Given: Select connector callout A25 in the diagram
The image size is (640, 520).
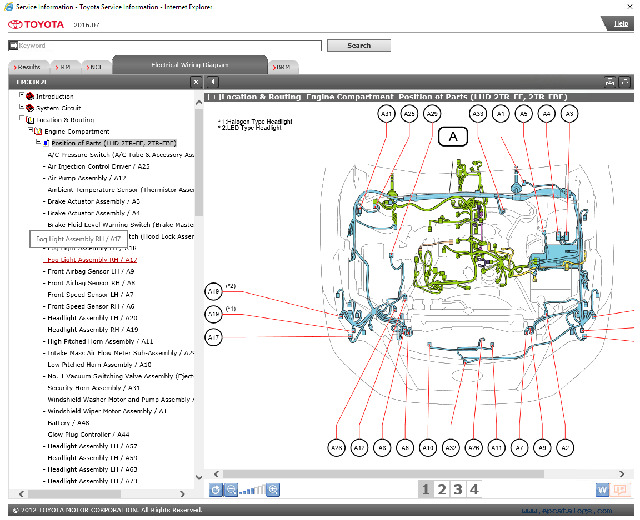Looking at the screenshot, I should click(x=409, y=114).
